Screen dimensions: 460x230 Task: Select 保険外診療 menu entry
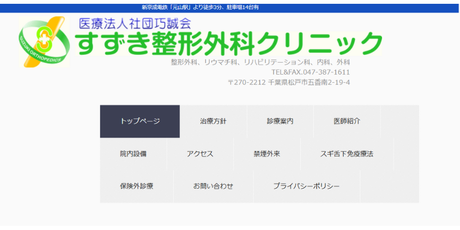click(136, 186)
